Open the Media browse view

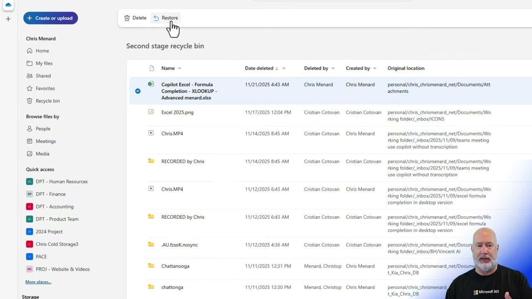pyautogui.click(x=42, y=154)
